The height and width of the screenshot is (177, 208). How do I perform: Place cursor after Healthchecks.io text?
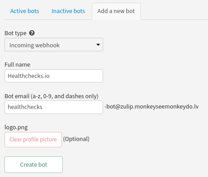tap(50, 76)
